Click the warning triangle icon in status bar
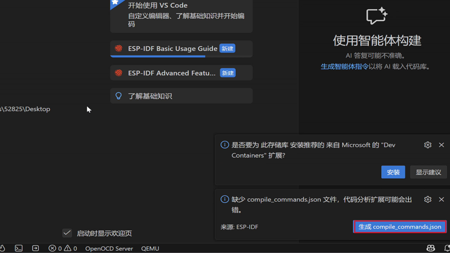 [67, 248]
